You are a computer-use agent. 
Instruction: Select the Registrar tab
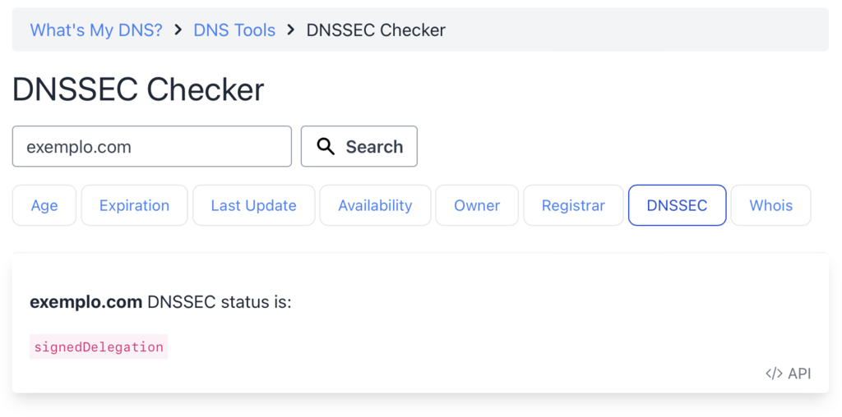tap(573, 205)
